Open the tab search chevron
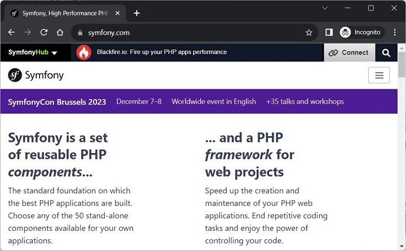406x251 pixels. click(325, 8)
